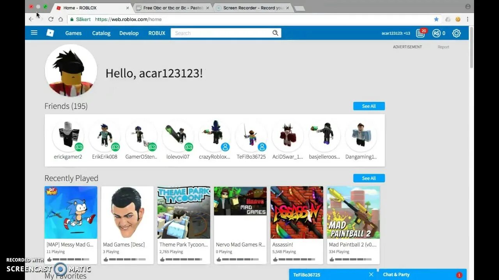Open erickgamer2's friend avatar
This screenshot has width=499, height=280.
68,136
